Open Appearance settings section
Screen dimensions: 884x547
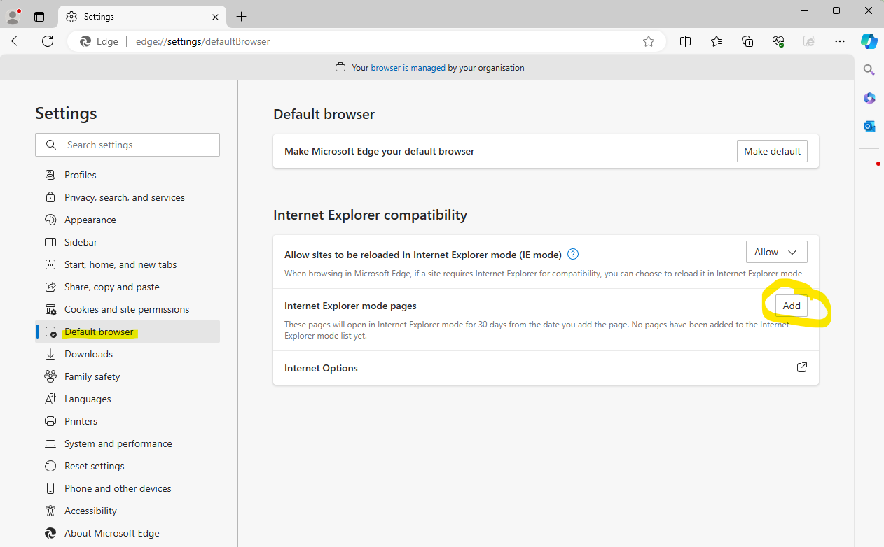click(x=127, y=220)
